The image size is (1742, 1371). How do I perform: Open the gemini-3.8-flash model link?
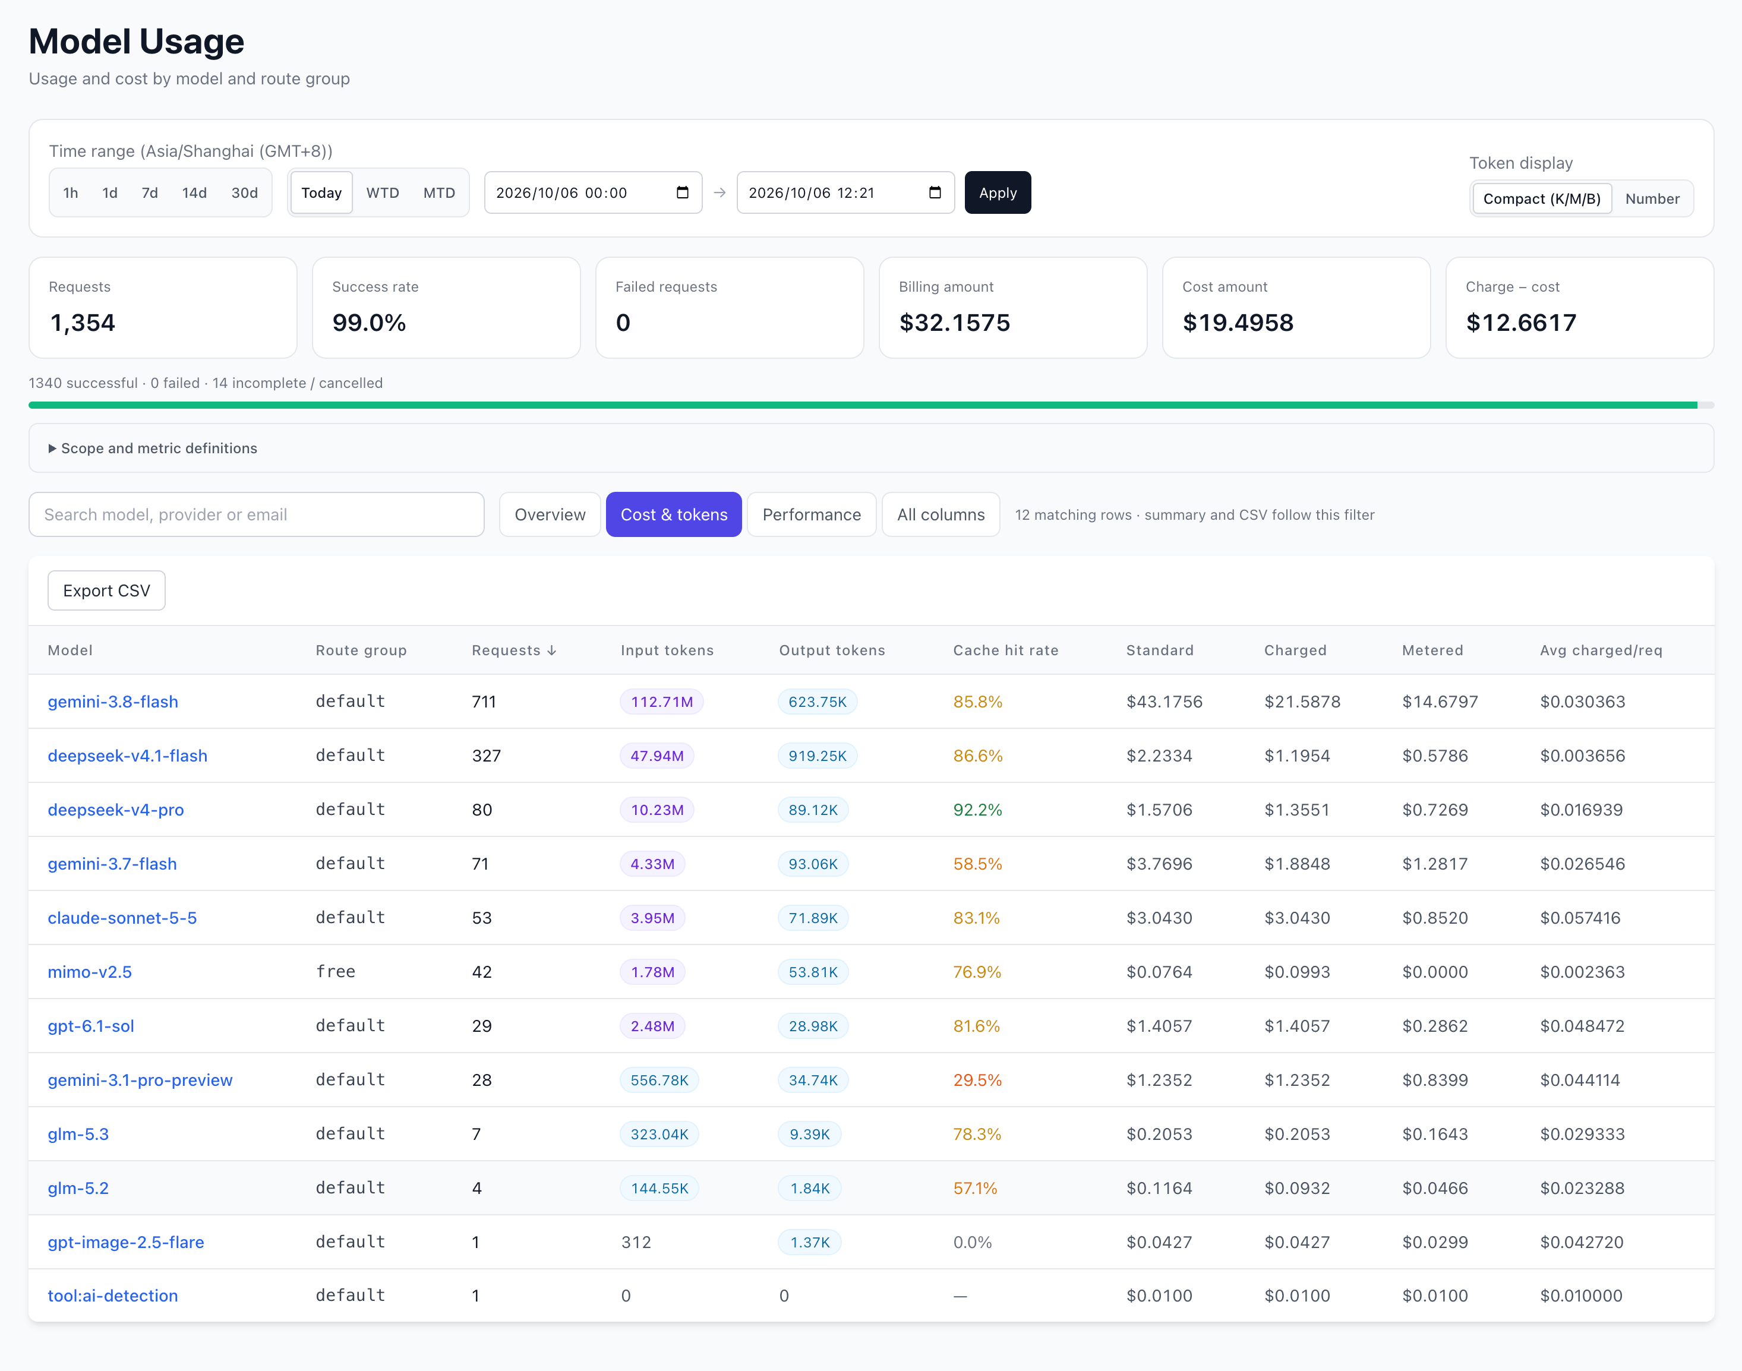pos(113,702)
